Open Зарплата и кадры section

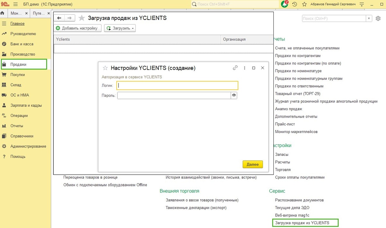point(26,105)
